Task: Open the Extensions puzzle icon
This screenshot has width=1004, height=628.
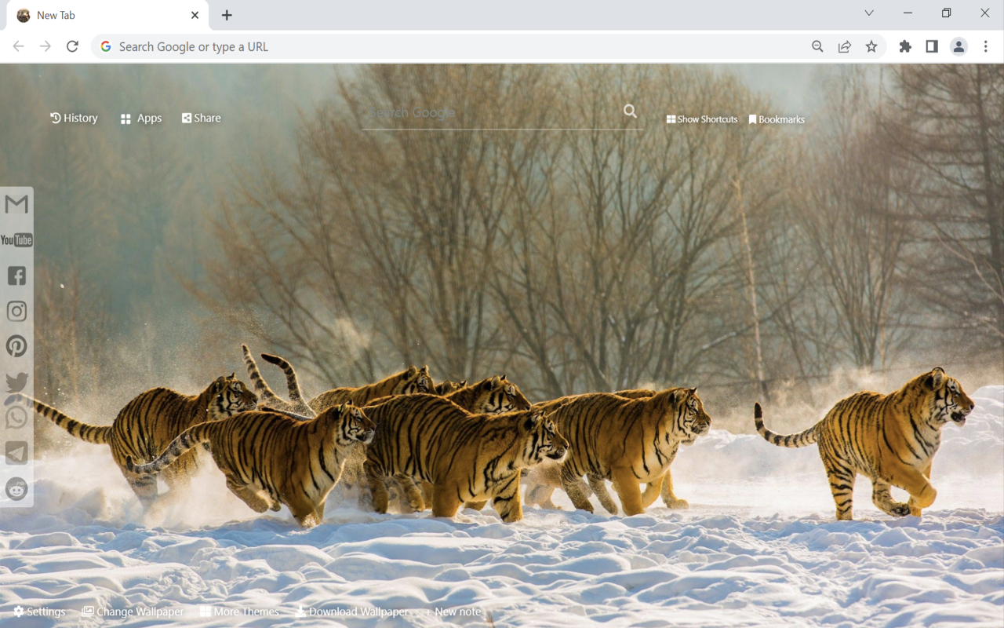Action: point(905,47)
